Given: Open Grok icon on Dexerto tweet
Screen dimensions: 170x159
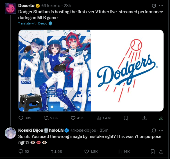Looking at the screenshot, I should [x=154, y=6].
